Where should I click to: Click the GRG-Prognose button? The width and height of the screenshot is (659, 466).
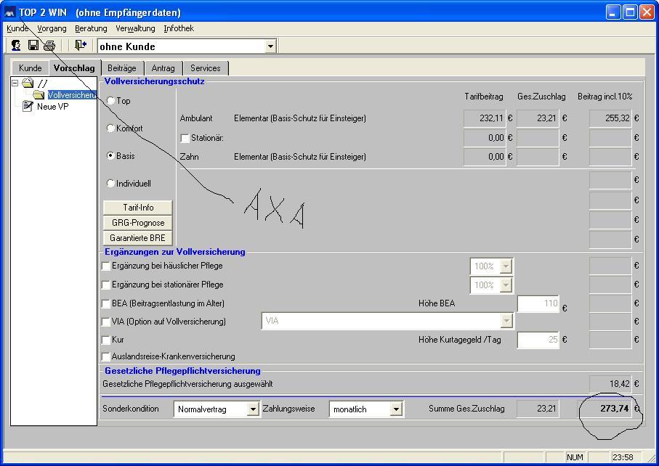[x=138, y=223]
